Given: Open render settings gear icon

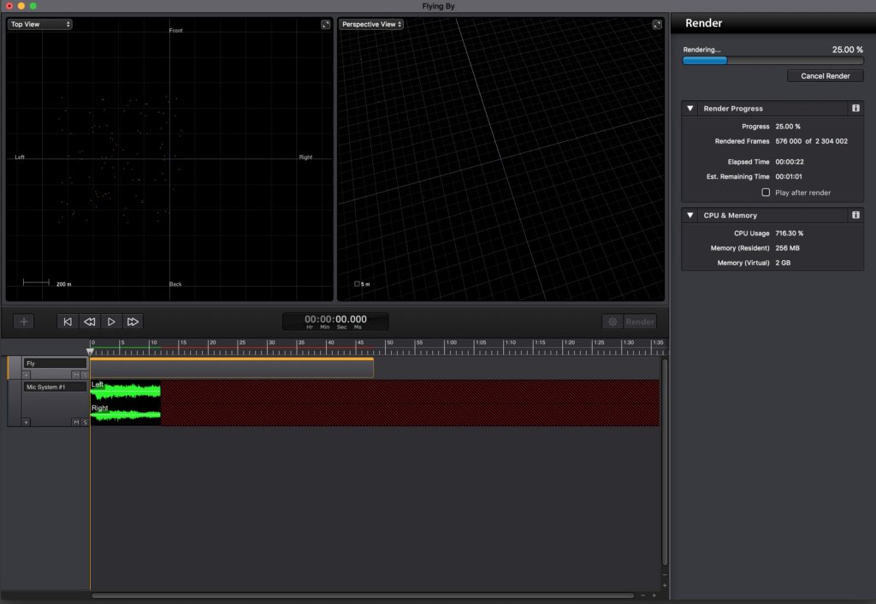Looking at the screenshot, I should coord(613,322).
